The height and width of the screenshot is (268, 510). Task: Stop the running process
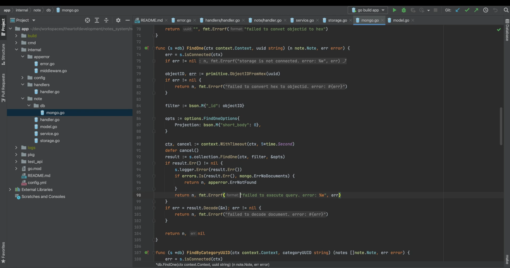pos(435,10)
